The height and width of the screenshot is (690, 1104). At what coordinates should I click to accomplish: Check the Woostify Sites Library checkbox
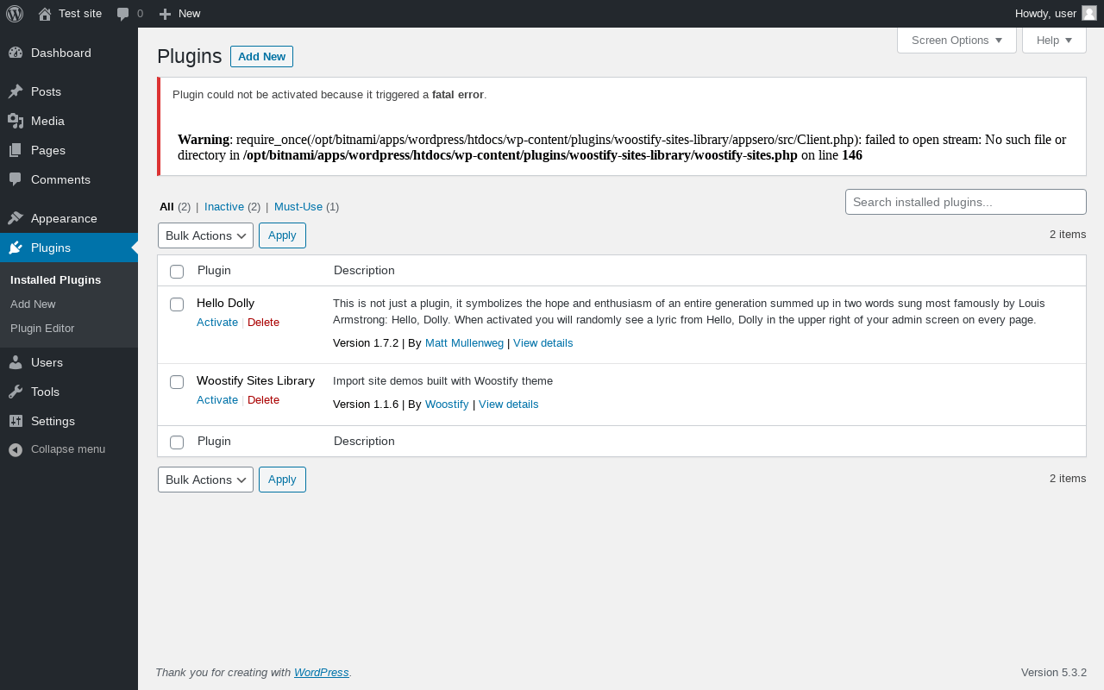coord(177,382)
